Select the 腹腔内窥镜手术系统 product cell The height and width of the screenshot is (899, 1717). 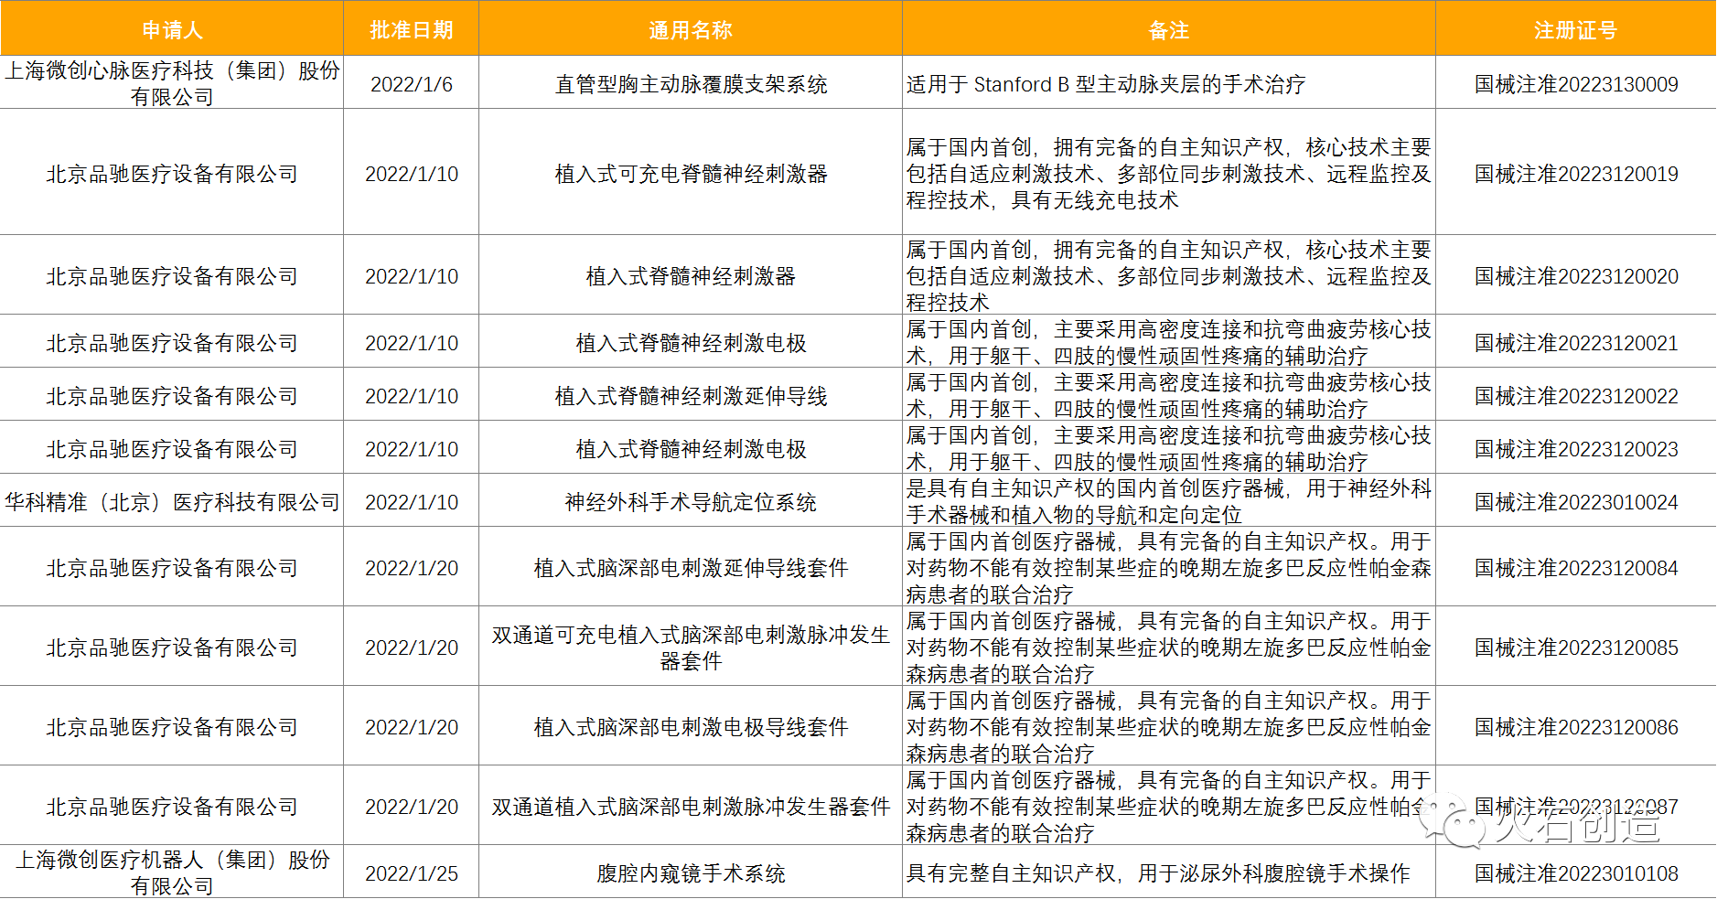pyautogui.click(x=690, y=873)
